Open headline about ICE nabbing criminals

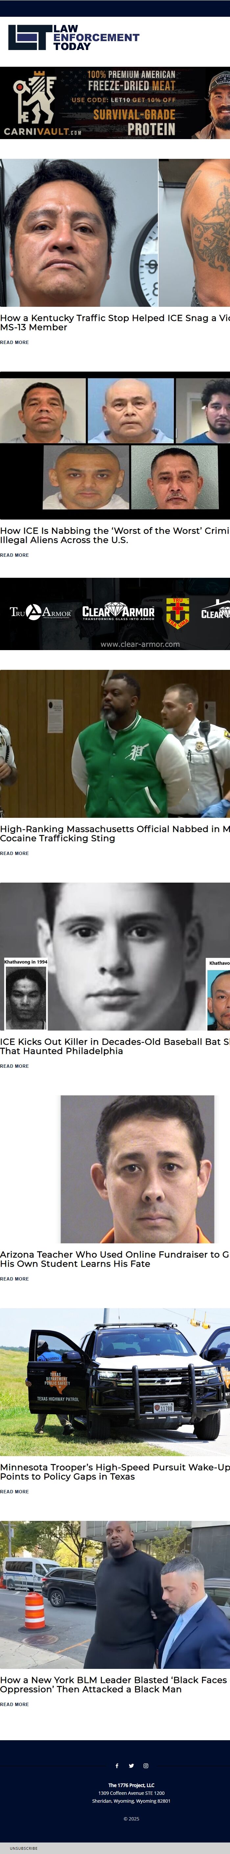pyautogui.click(x=115, y=535)
